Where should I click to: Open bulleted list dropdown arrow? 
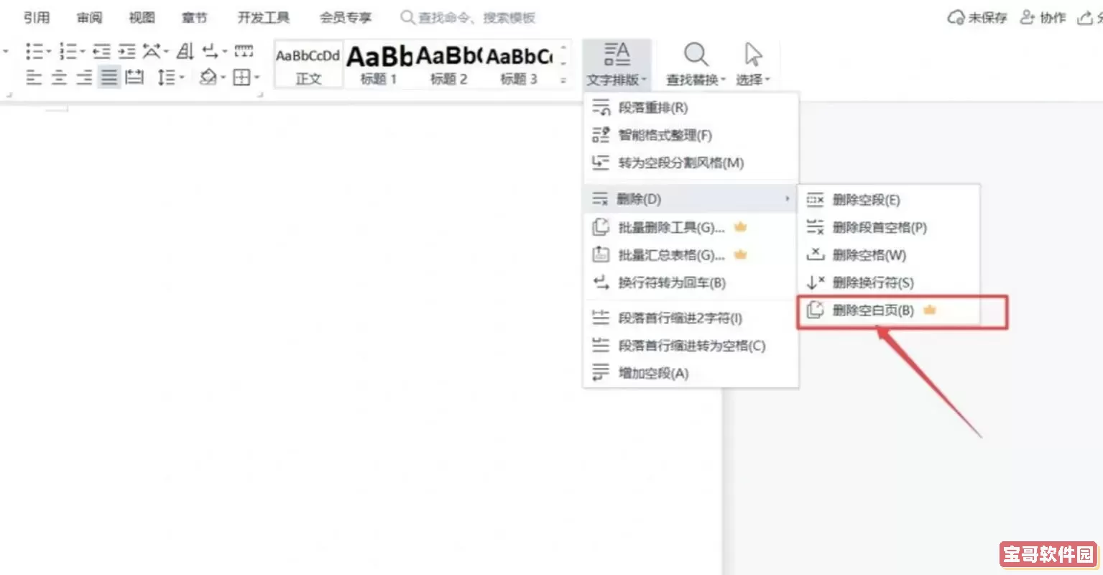(x=48, y=52)
